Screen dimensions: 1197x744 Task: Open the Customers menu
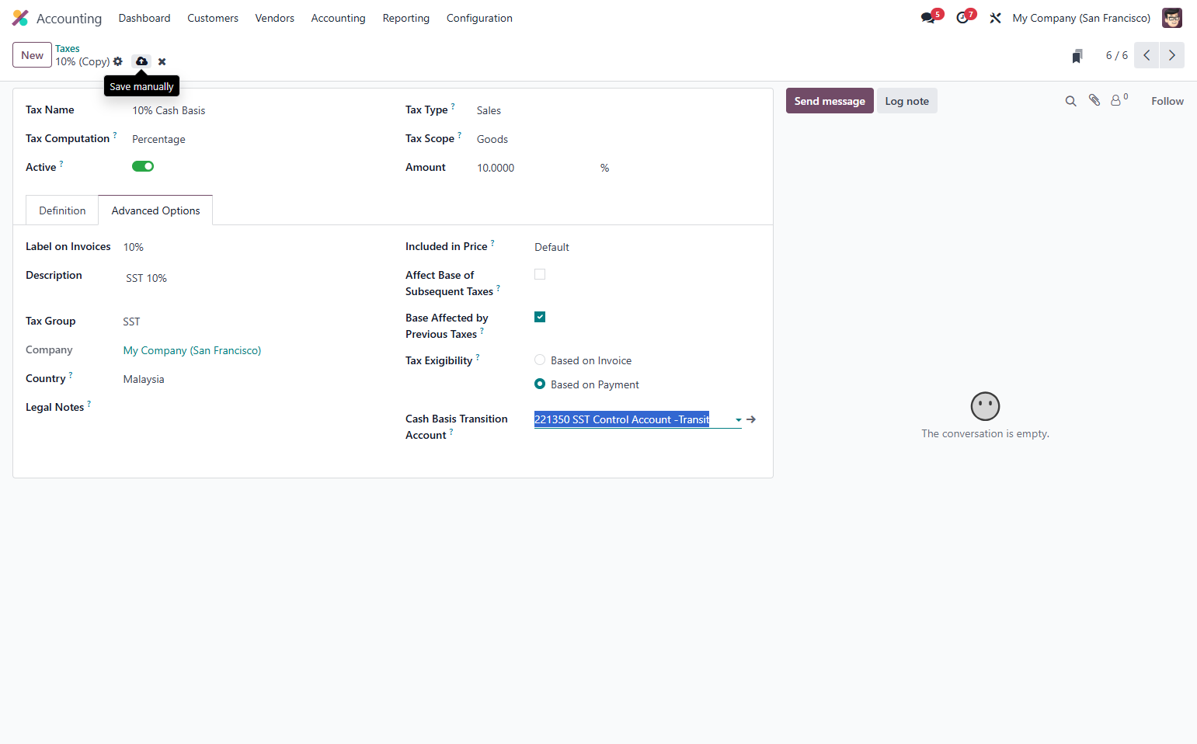click(x=213, y=18)
